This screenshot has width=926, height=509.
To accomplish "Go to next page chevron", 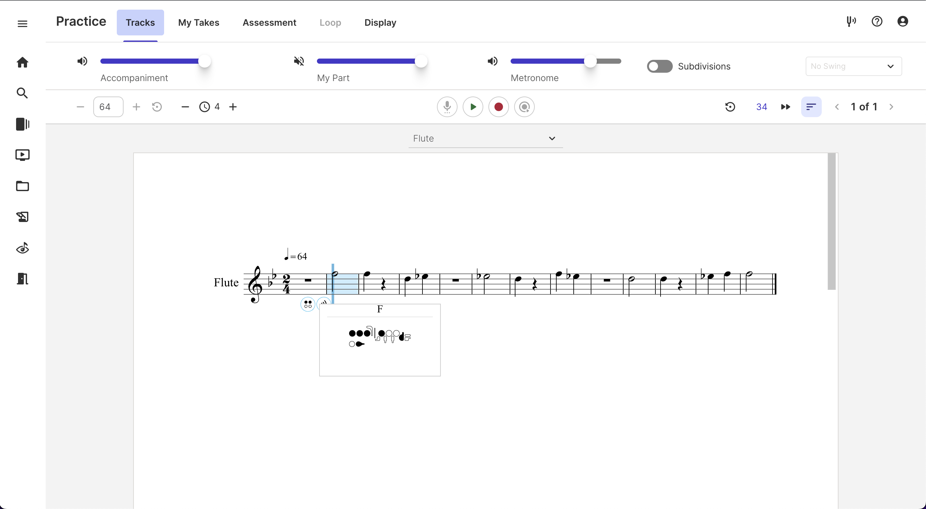I will click(x=891, y=107).
